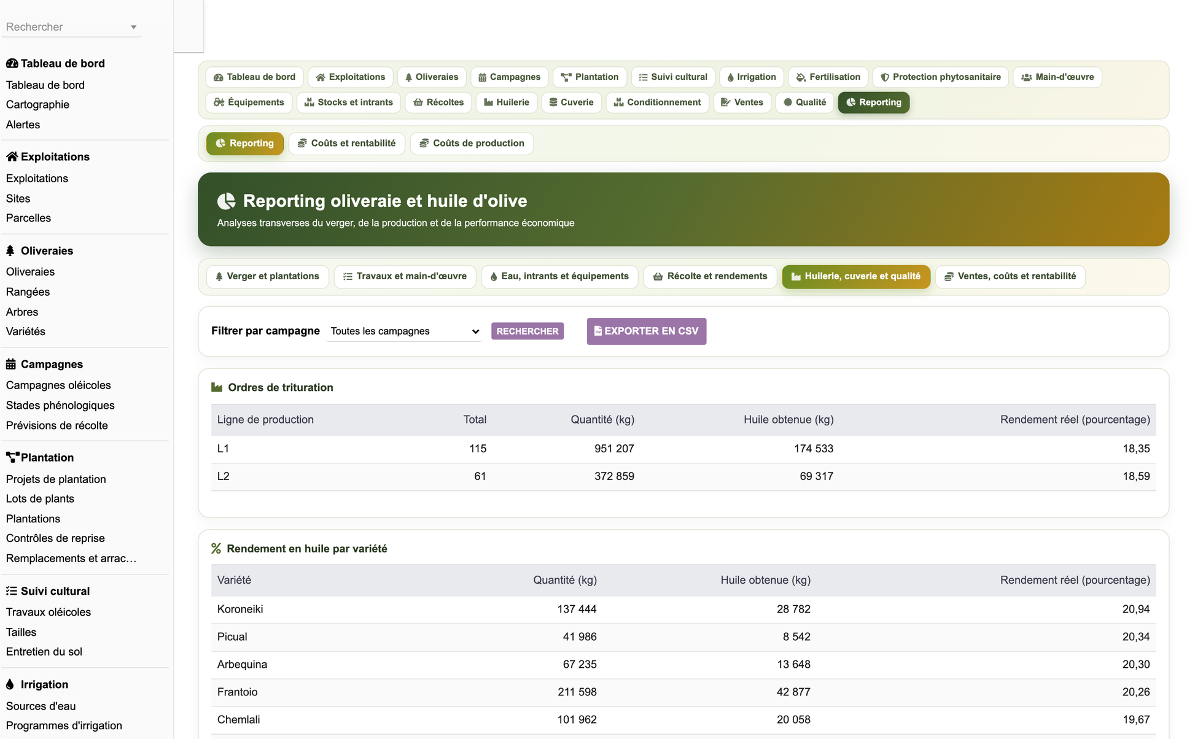Open Récolte et rendements report tab
Image resolution: width=1195 pixels, height=739 pixels.
710,277
